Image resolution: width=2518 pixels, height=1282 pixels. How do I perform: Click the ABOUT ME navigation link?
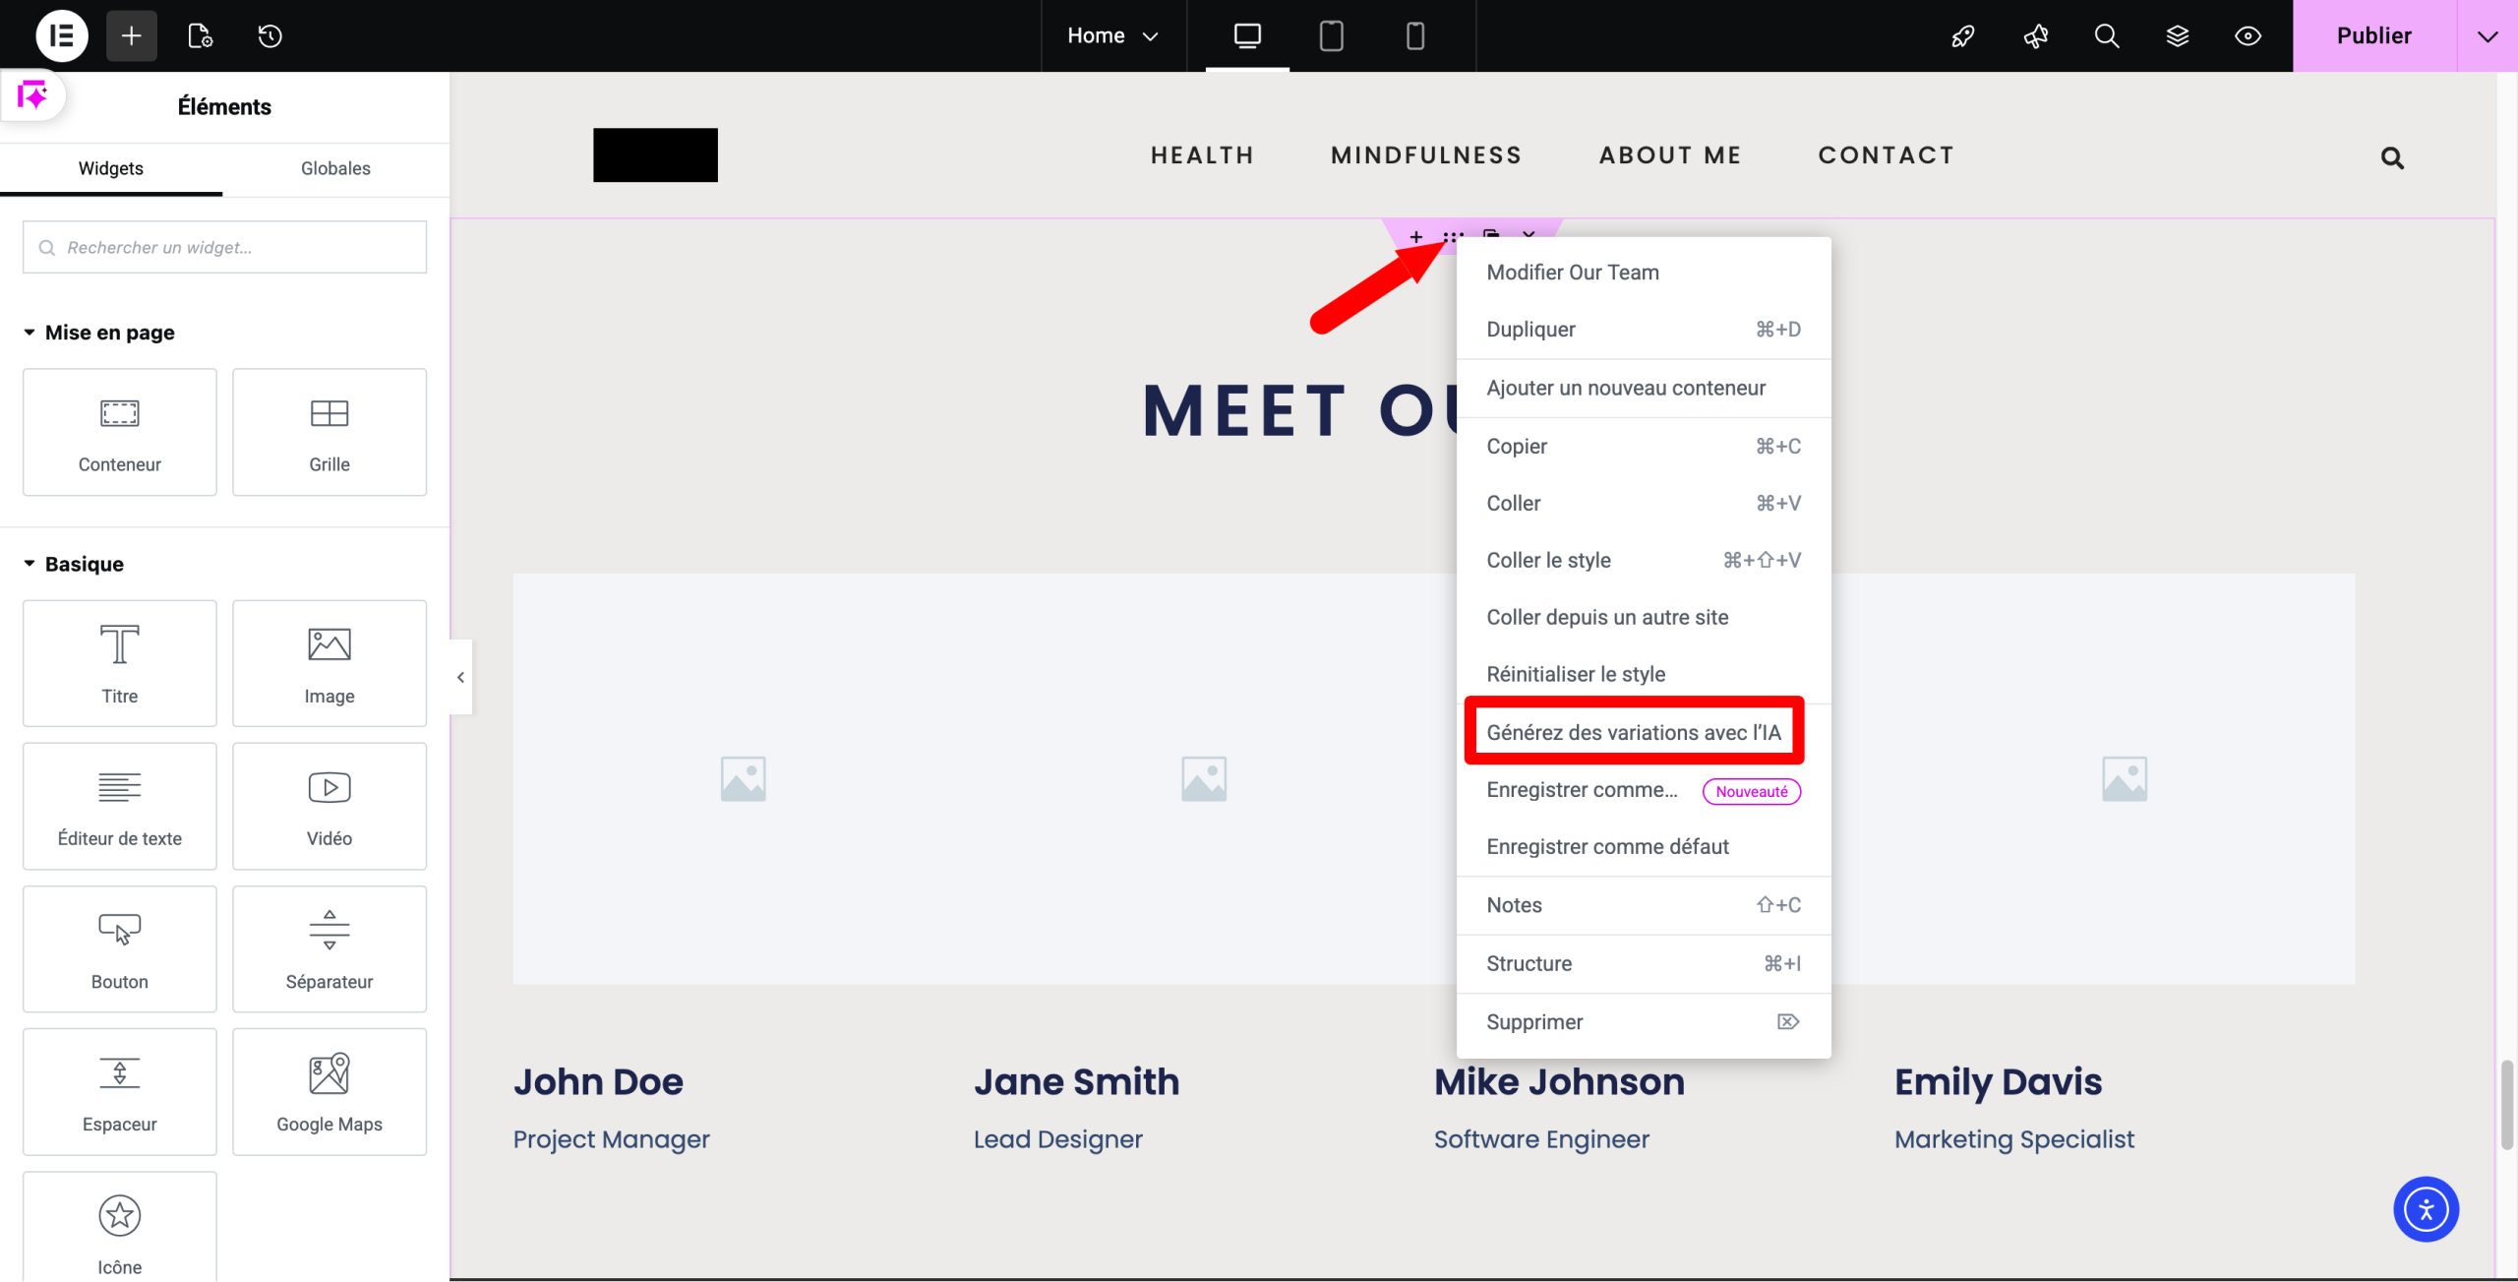[x=1670, y=155]
